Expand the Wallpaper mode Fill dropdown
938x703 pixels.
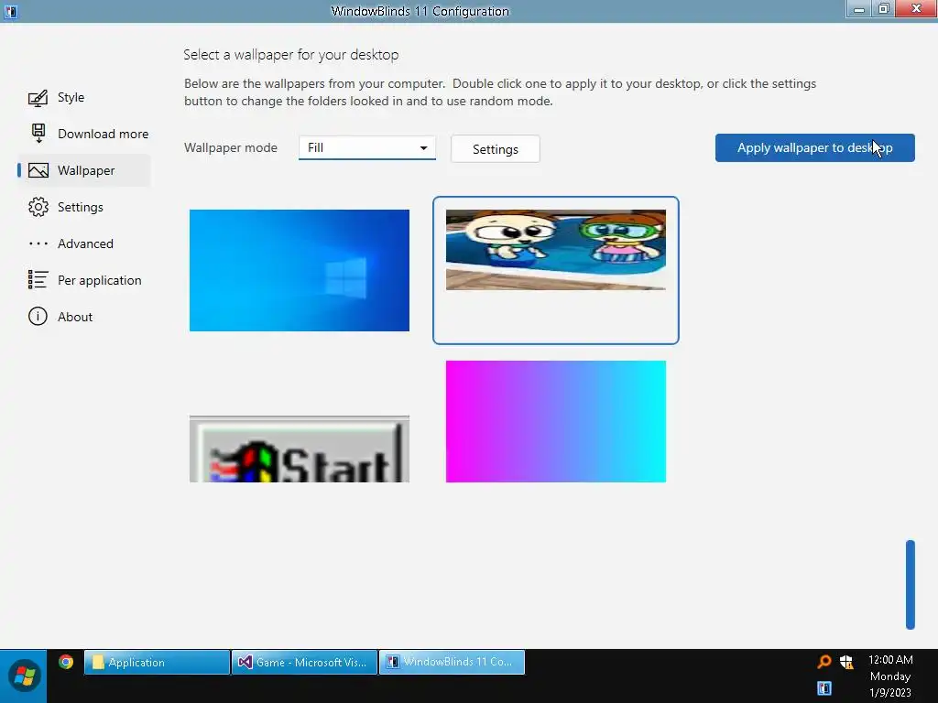(366, 147)
